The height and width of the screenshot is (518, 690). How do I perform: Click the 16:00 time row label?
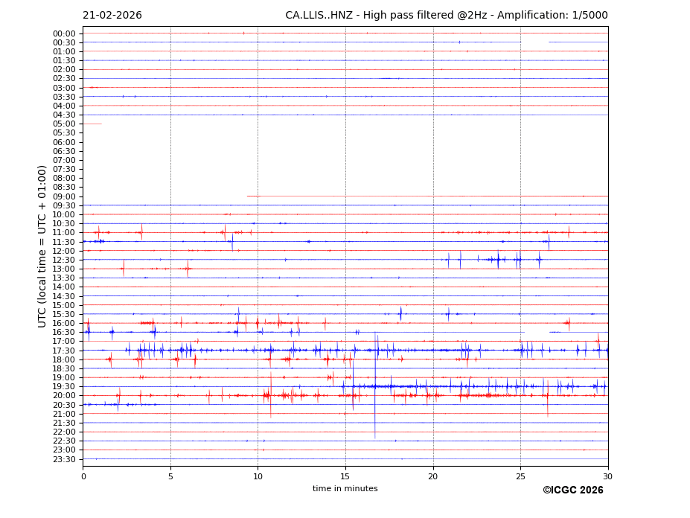[64, 323]
